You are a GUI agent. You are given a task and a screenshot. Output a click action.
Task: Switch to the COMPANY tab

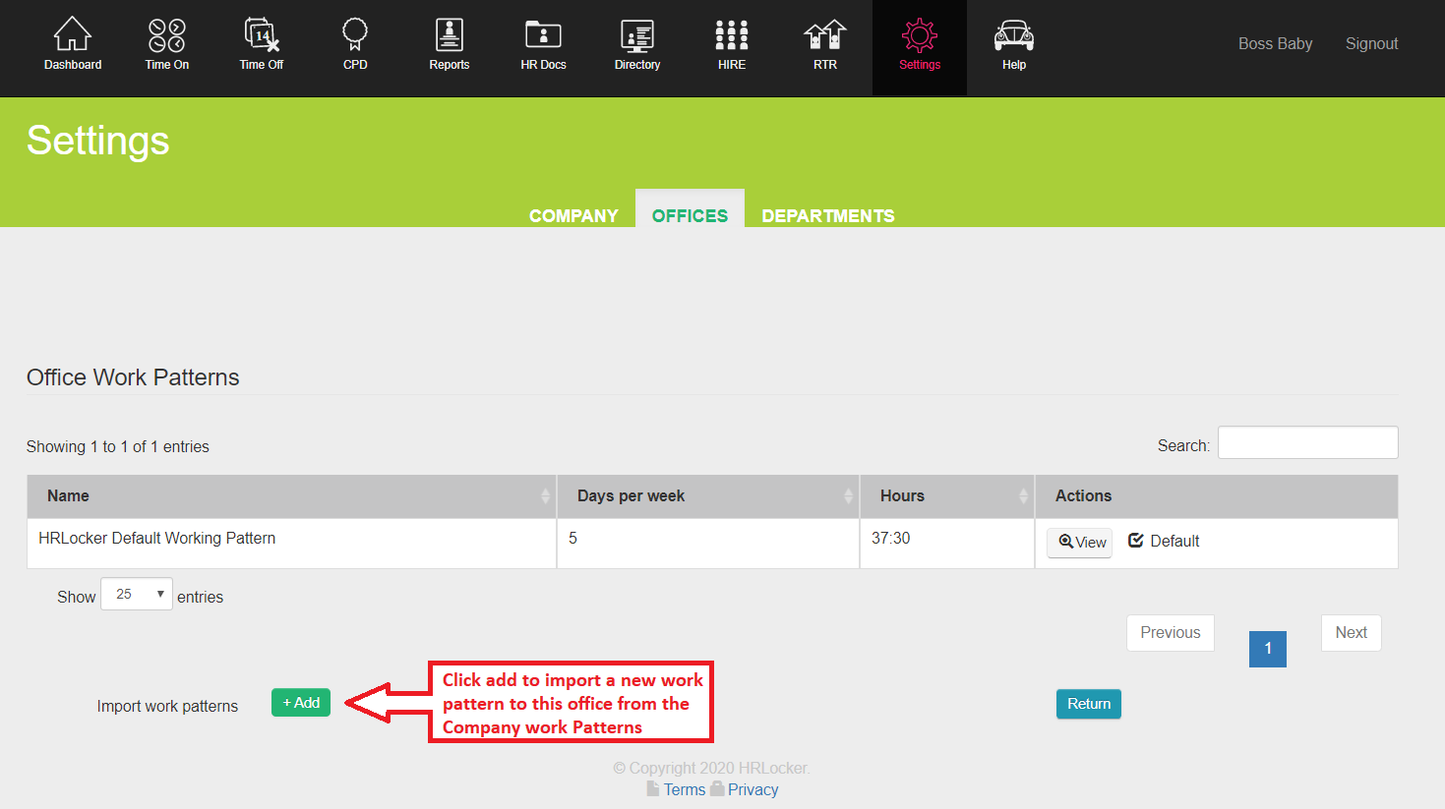tap(573, 215)
